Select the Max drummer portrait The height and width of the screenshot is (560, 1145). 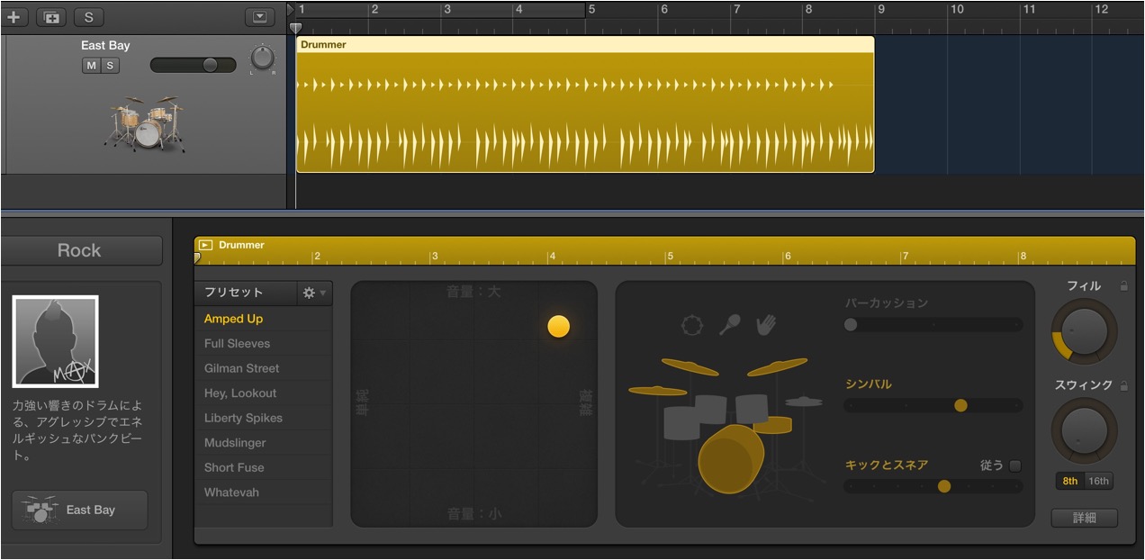click(x=55, y=341)
